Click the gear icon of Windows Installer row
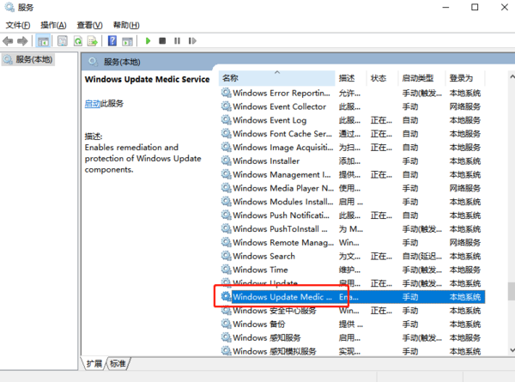Viewport: 515px width, 382px height. [x=226, y=161]
